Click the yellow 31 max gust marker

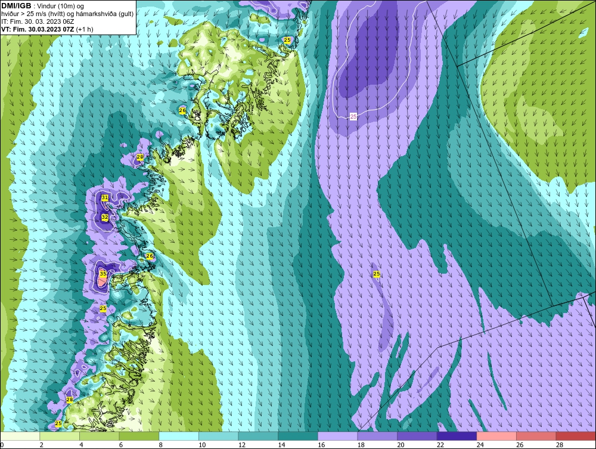click(104, 198)
